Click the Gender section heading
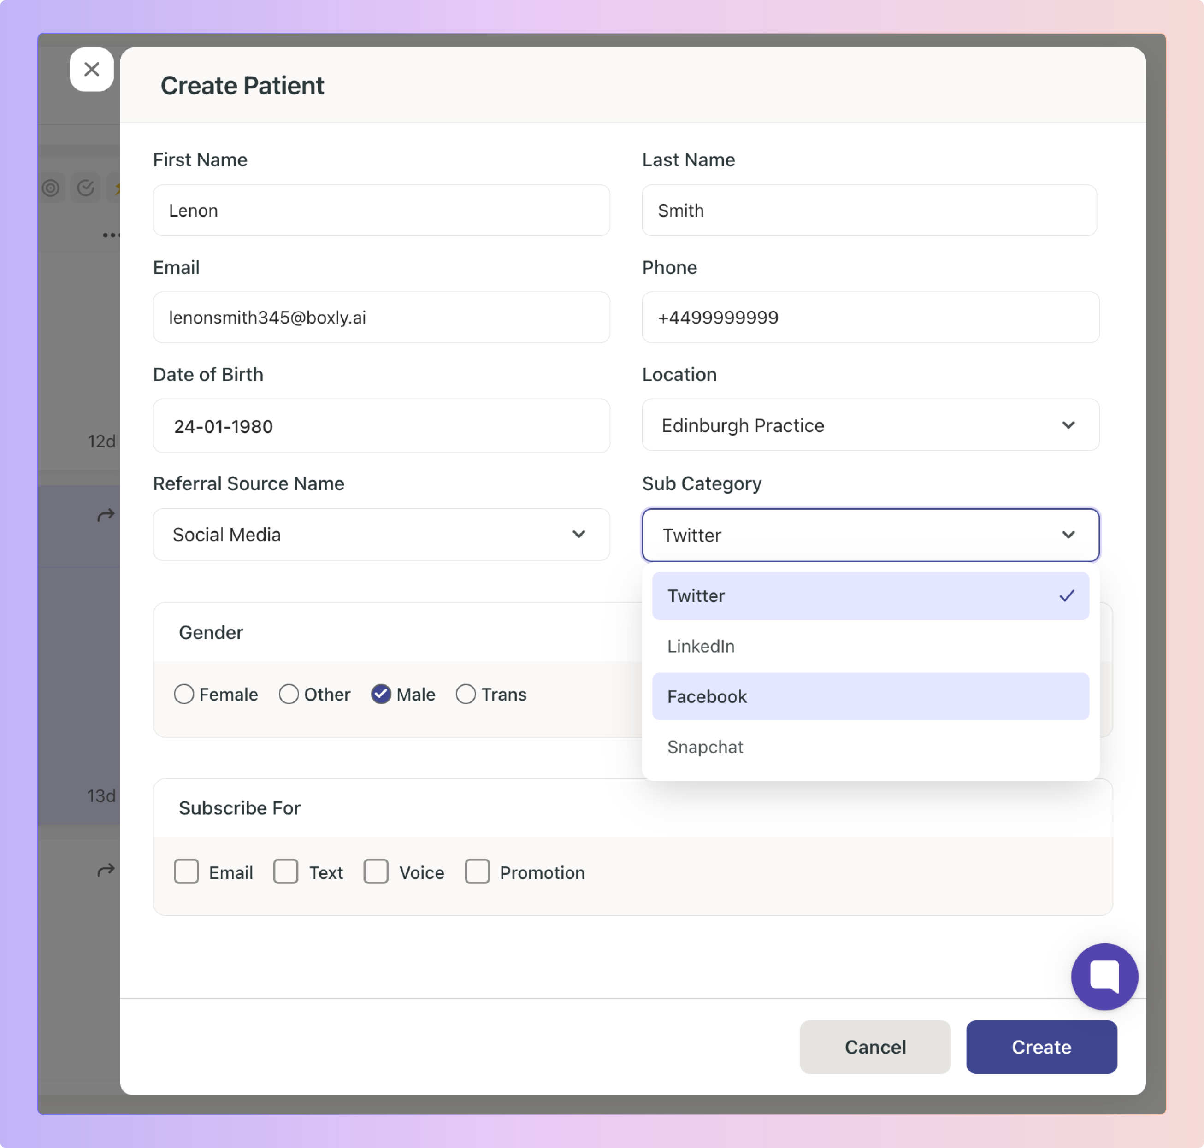 tap(211, 632)
